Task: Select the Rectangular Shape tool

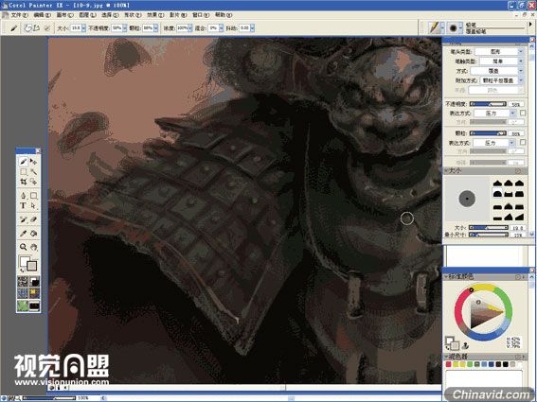Action: [33, 196]
